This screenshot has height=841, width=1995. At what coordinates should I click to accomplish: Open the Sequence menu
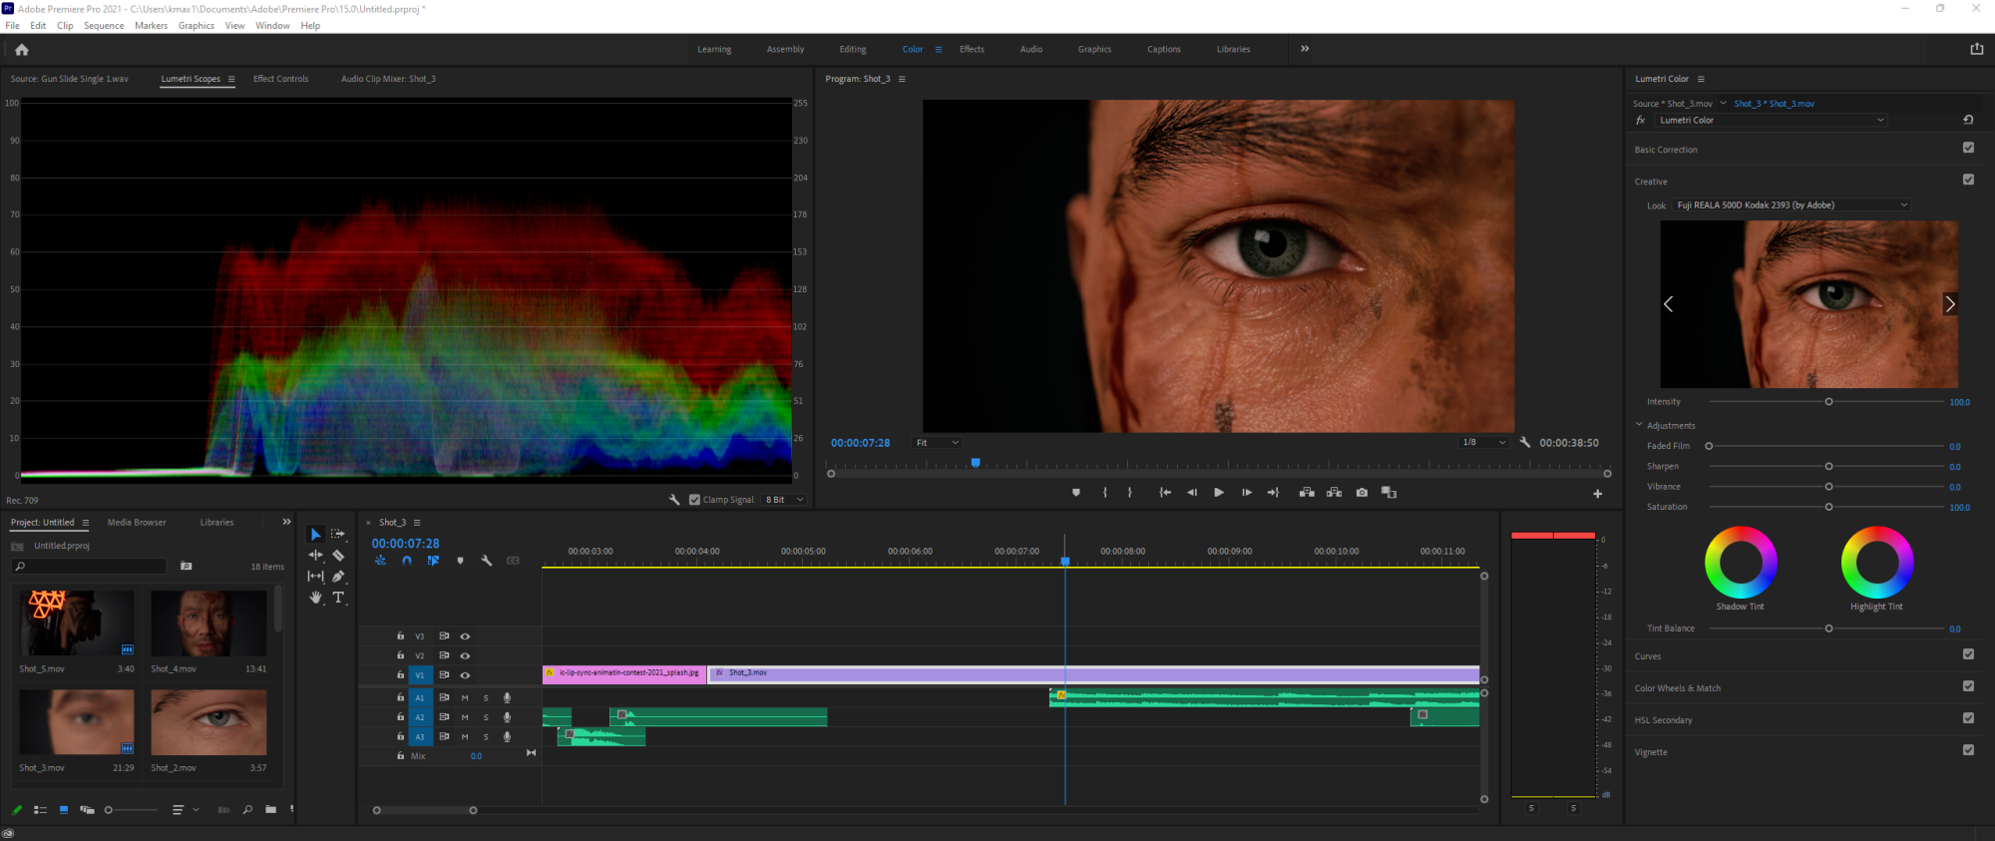(104, 26)
